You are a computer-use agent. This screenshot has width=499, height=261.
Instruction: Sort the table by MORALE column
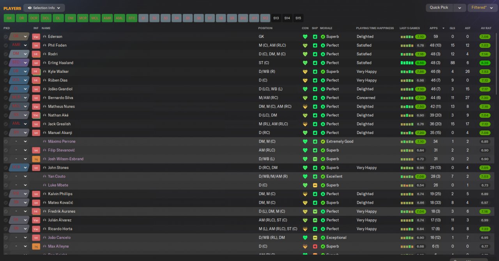[x=326, y=28]
